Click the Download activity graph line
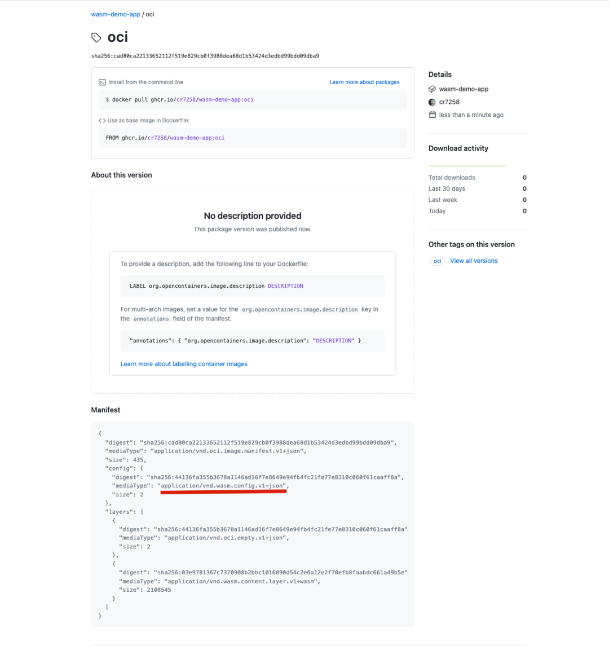This screenshot has width=609, height=646. (467, 166)
